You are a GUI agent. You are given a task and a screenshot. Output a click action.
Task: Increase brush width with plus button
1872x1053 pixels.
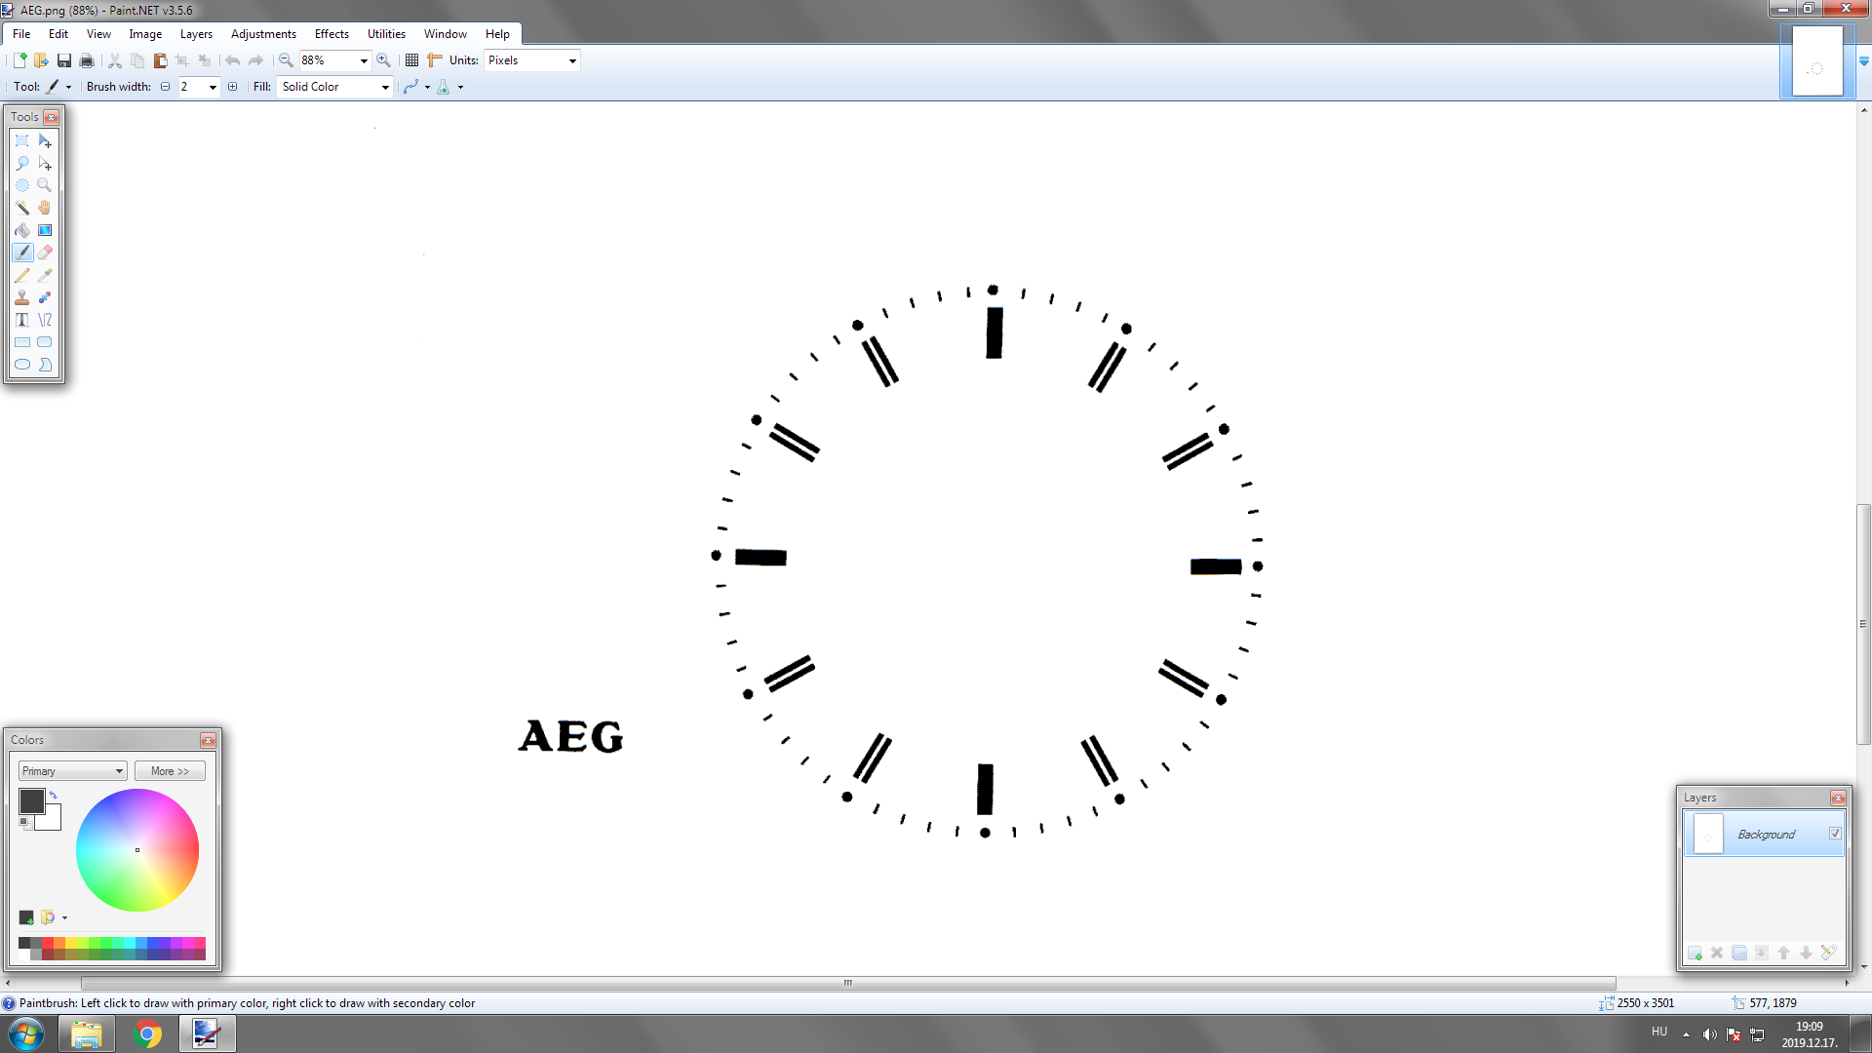pos(232,87)
